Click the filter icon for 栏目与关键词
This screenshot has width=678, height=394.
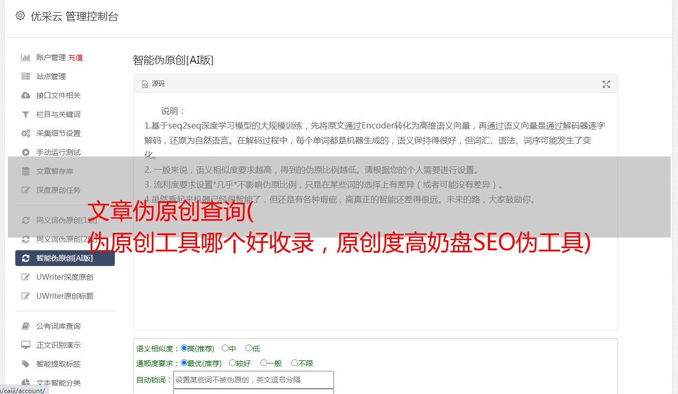click(x=25, y=114)
